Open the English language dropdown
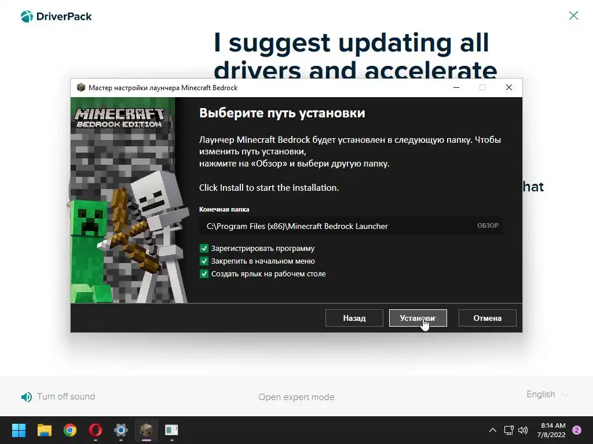The height and width of the screenshot is (444, 593). pyautogui.click(x=547, y=394)
